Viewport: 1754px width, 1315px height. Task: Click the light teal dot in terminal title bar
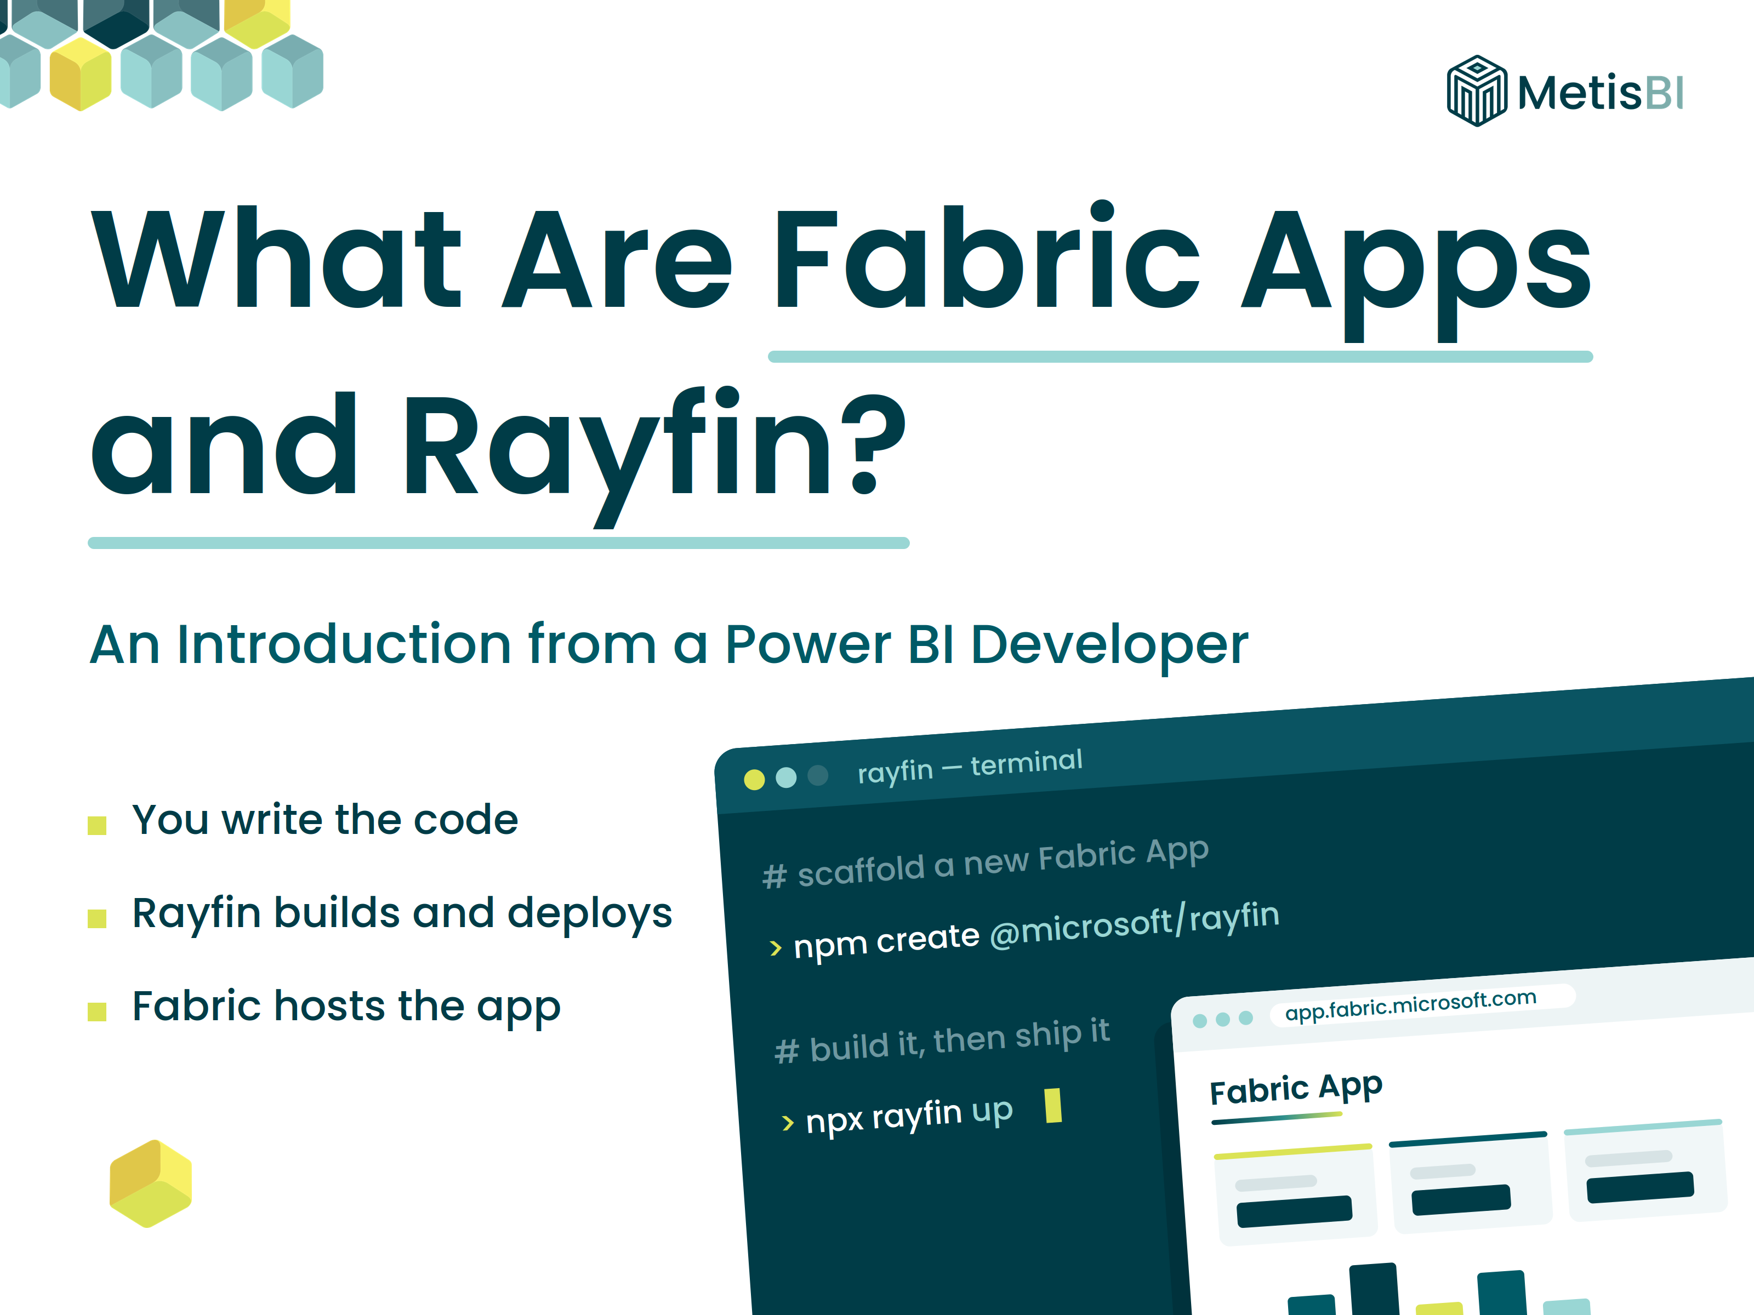(x=786, y=777)
